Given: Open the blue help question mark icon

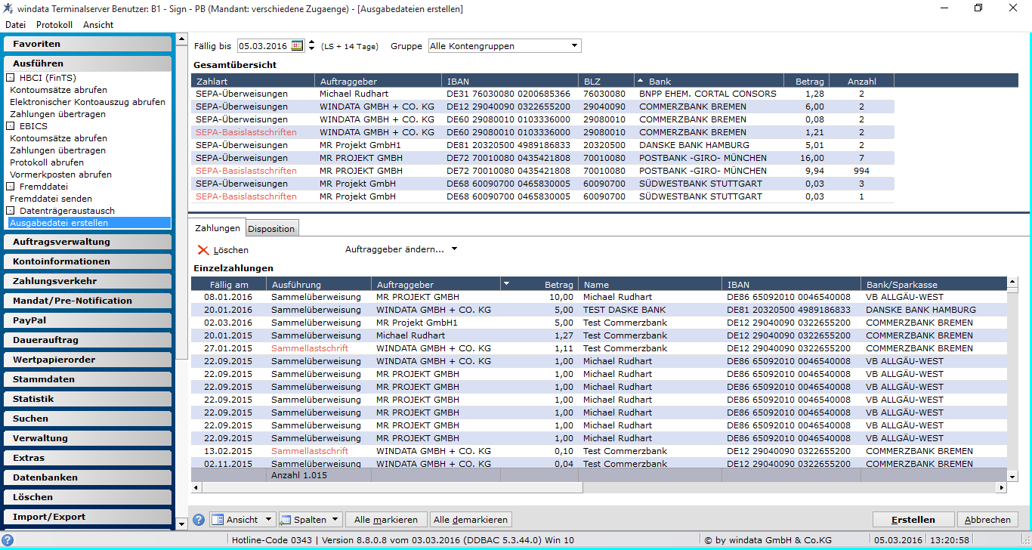Looking at the screenshot, I should (x=199, y=520).
